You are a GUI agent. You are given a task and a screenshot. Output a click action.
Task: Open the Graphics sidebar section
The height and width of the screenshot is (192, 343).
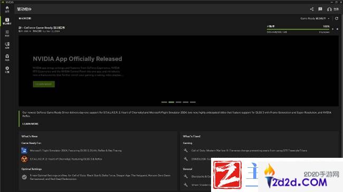(x=7, y=33)
